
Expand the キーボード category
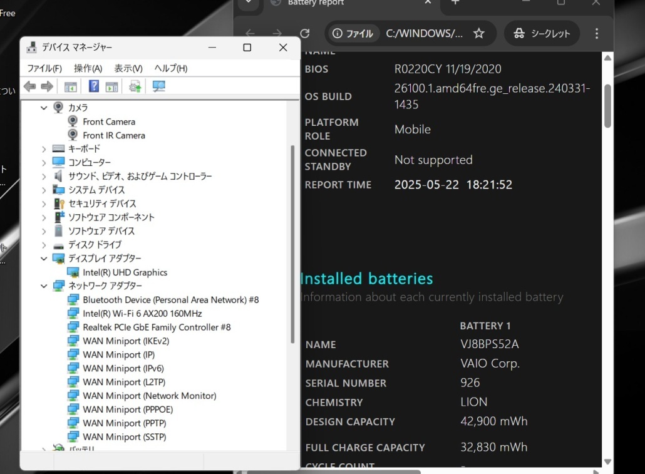click(44, 149)
